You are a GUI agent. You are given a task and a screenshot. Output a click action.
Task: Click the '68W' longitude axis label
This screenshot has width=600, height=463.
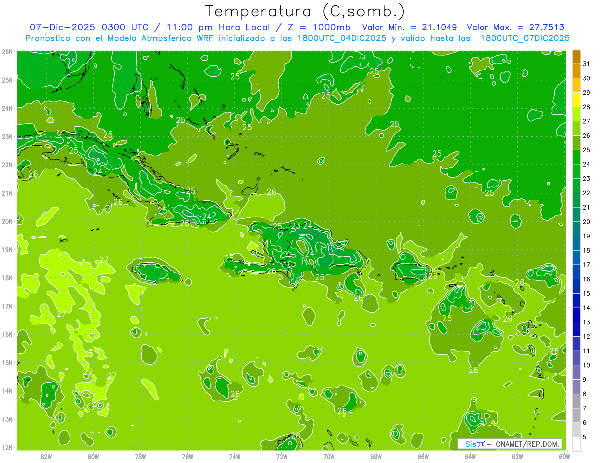click(376, 456)
